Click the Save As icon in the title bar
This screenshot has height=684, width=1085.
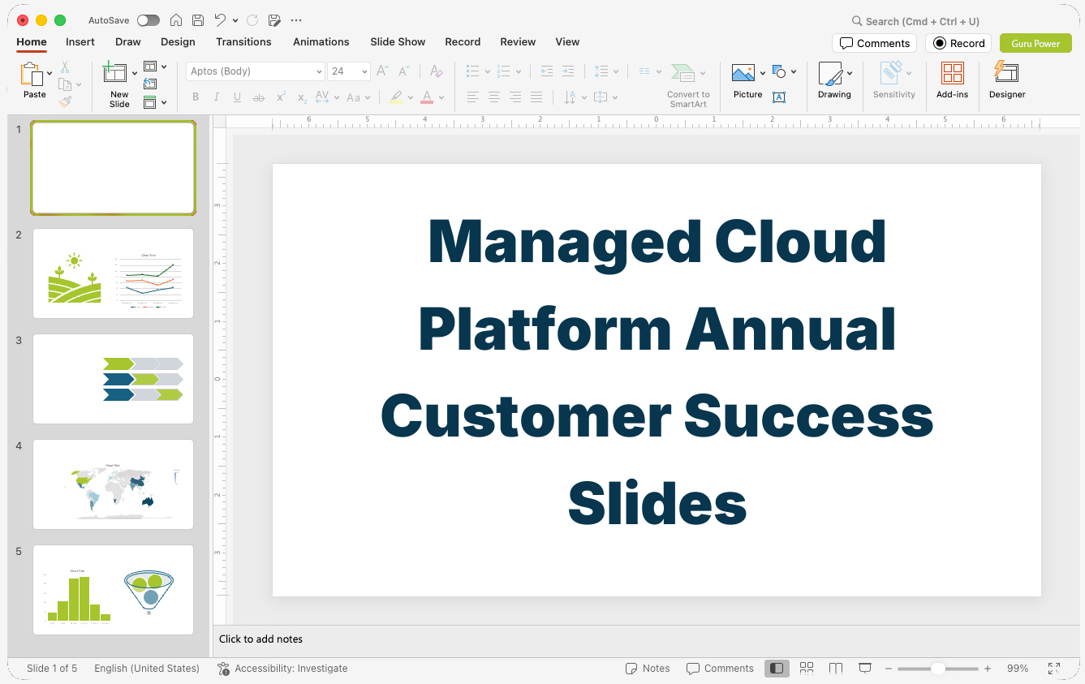[274, 20]
